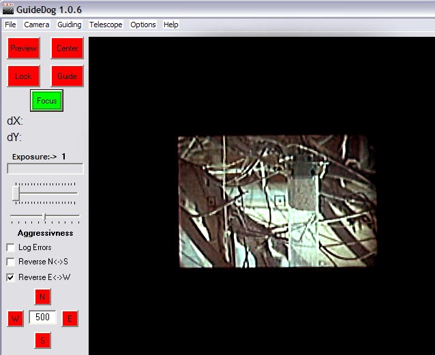Open the Guiding menu
The width and height of the screenshot is (435, 355).
(x=70, y=25)
